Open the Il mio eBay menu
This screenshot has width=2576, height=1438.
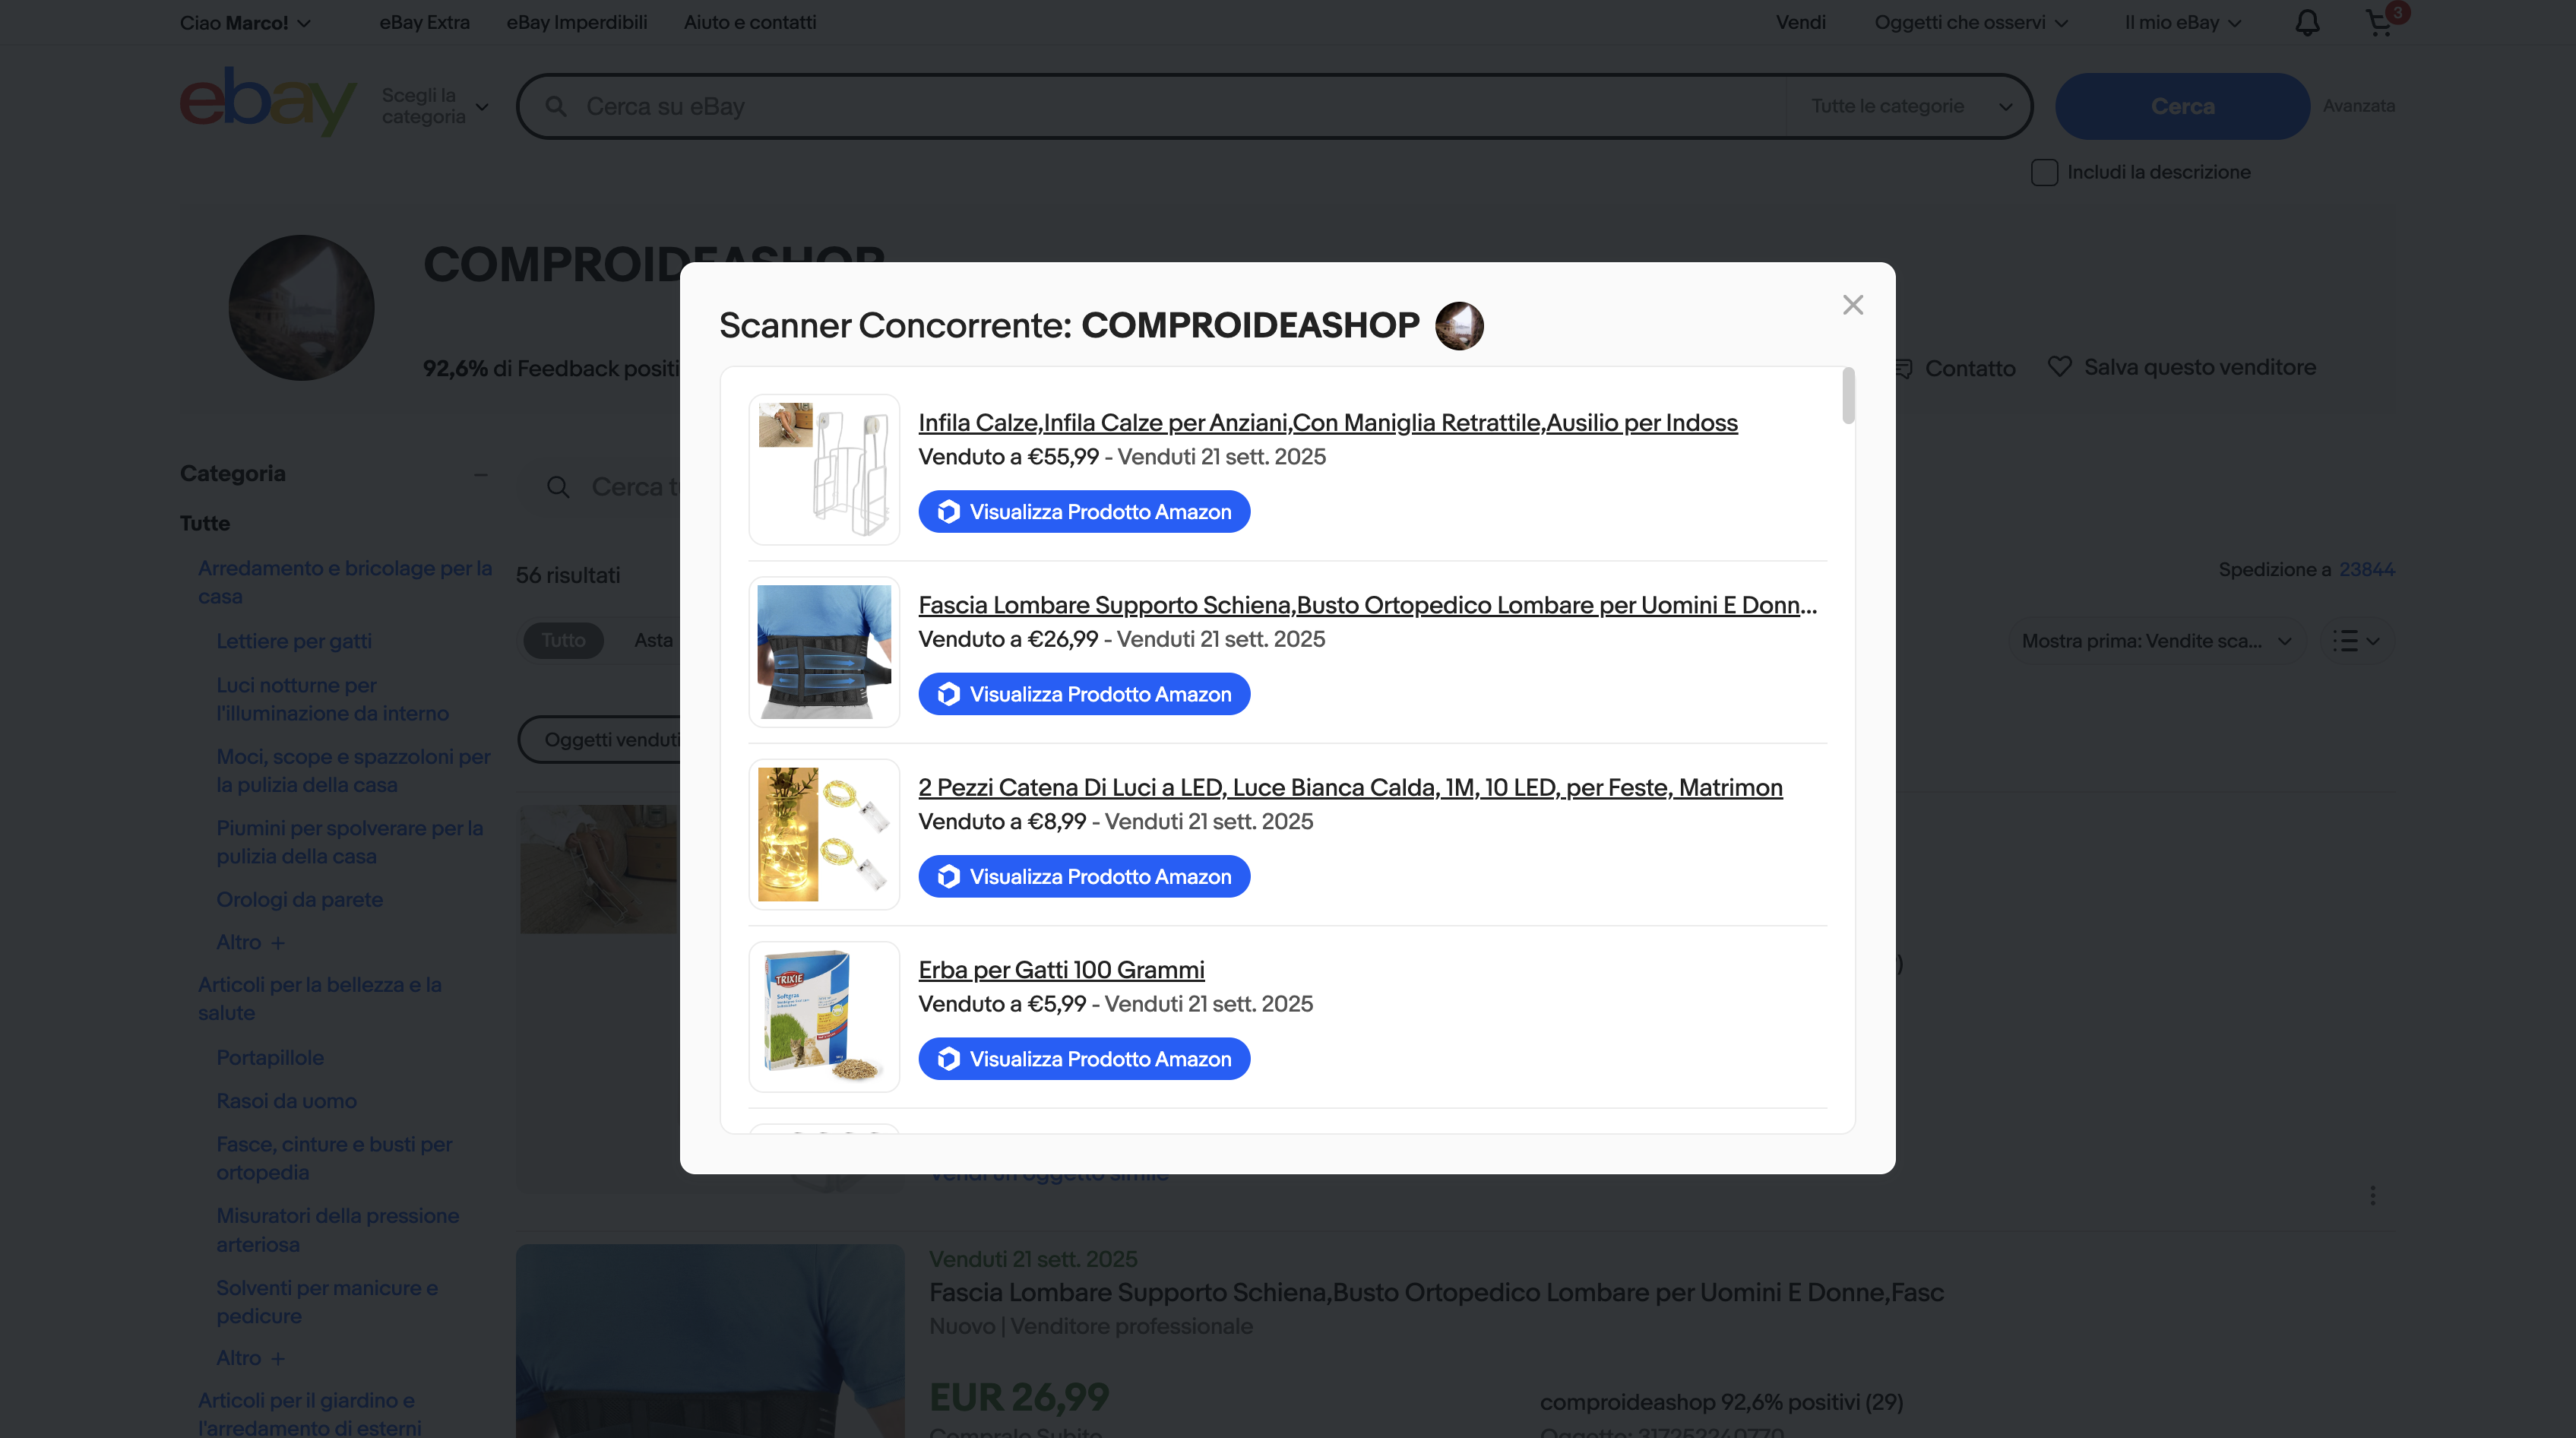[2182, 22]
